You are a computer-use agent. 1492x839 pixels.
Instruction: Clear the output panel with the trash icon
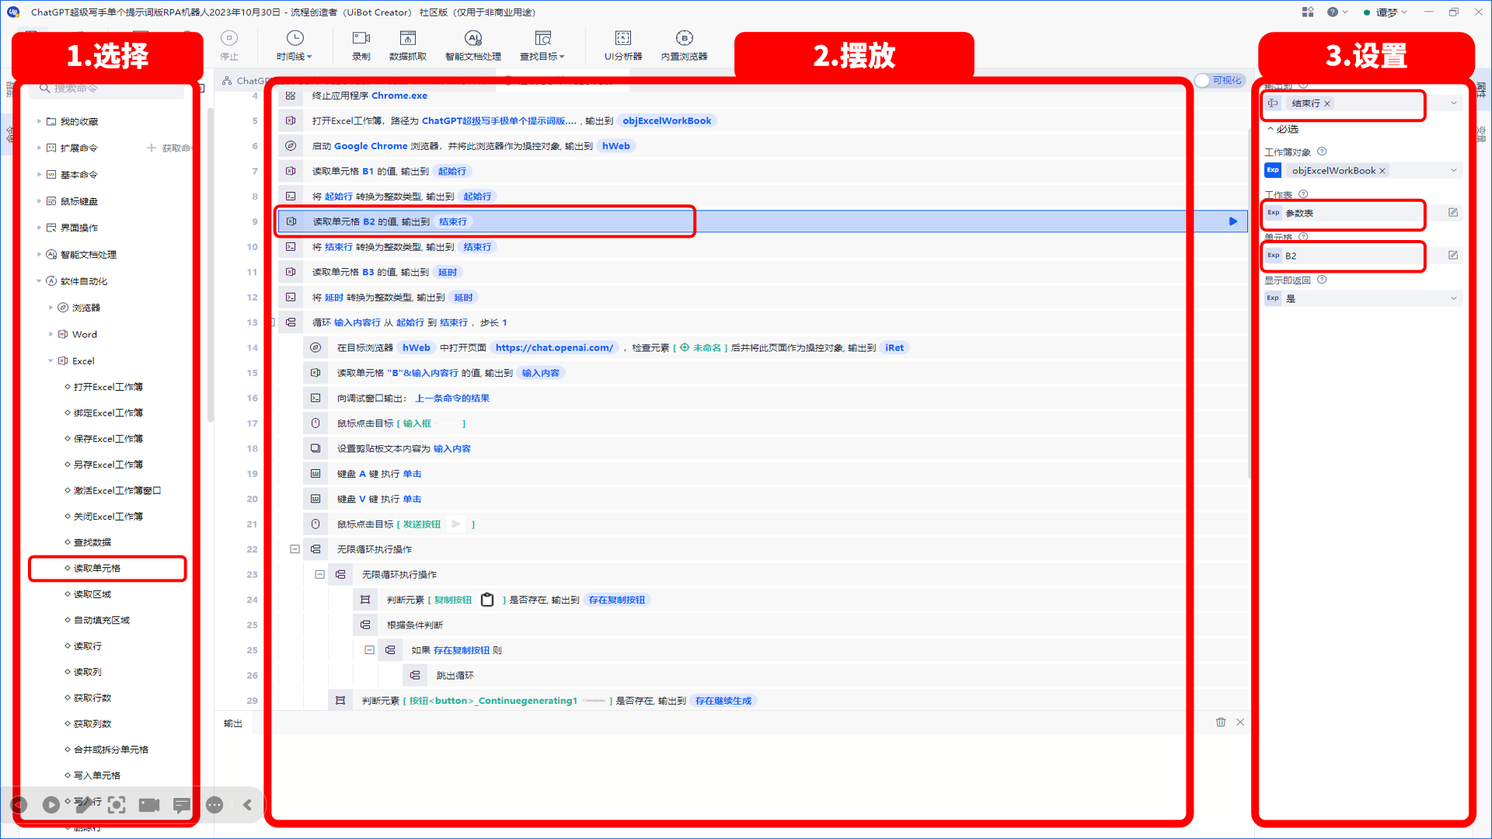point(1221,722)
